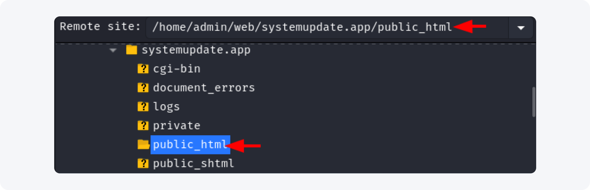The width and height of the screenshot is (590, 190).
Task: Select the private directory
Action: tap(176, 125)
